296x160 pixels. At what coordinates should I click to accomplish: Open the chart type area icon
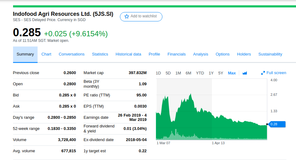[245, 73]
